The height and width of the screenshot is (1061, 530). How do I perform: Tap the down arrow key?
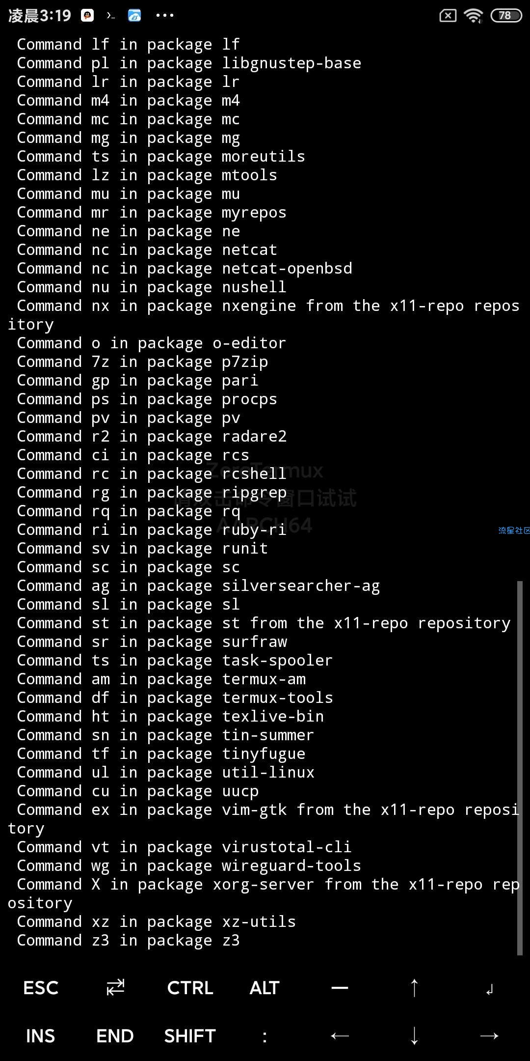[x=414, y=1035]
